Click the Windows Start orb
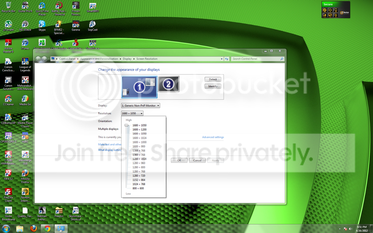 click(x=6, y=229)
